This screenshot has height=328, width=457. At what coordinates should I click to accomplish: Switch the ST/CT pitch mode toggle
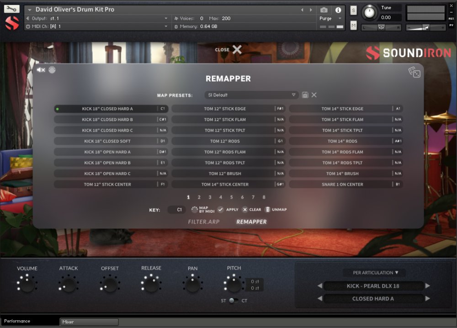coord(233,301)
